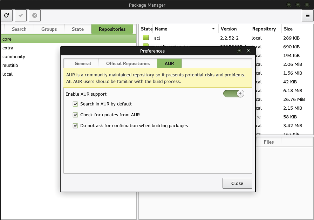Open the Files tab in details pane
Screen dimensions: 314x220
269,142
